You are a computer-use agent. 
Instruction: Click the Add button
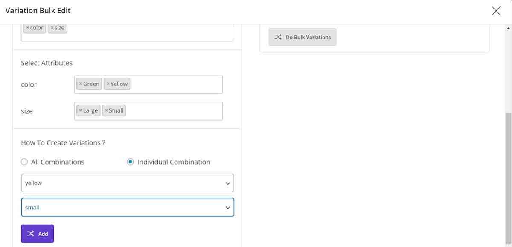[38, 234]
